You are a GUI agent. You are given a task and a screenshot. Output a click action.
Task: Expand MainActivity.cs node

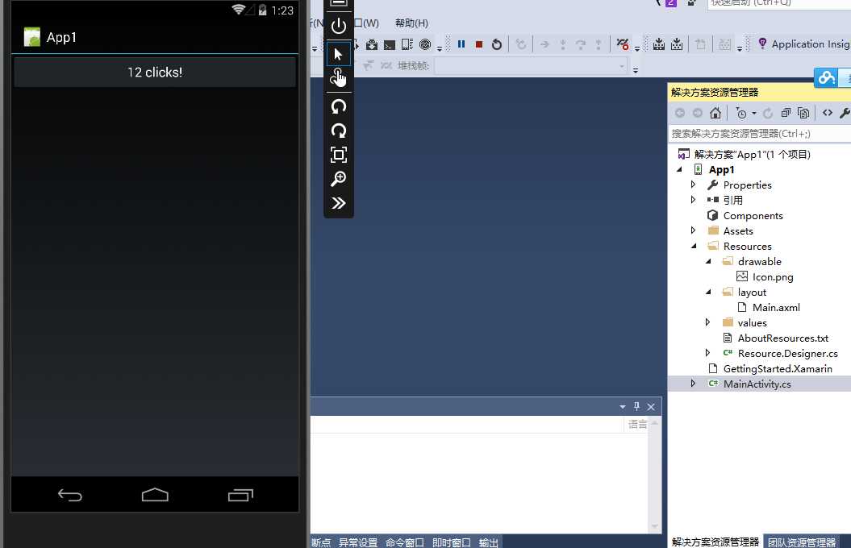693,384
